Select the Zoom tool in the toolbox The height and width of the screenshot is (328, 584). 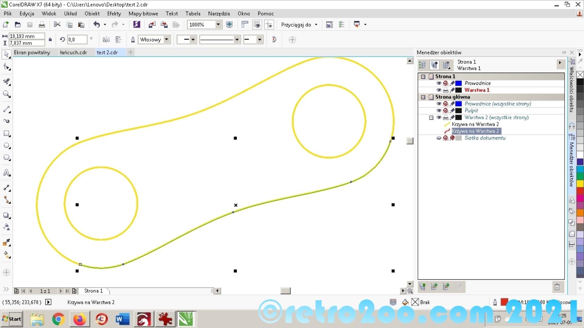pyautogui.click(x=6, y=94)
